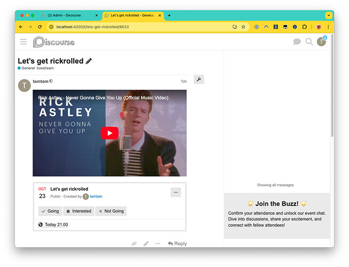Click the 1m post timestamp
349x267 pixels.
click(x=184, y=82)
